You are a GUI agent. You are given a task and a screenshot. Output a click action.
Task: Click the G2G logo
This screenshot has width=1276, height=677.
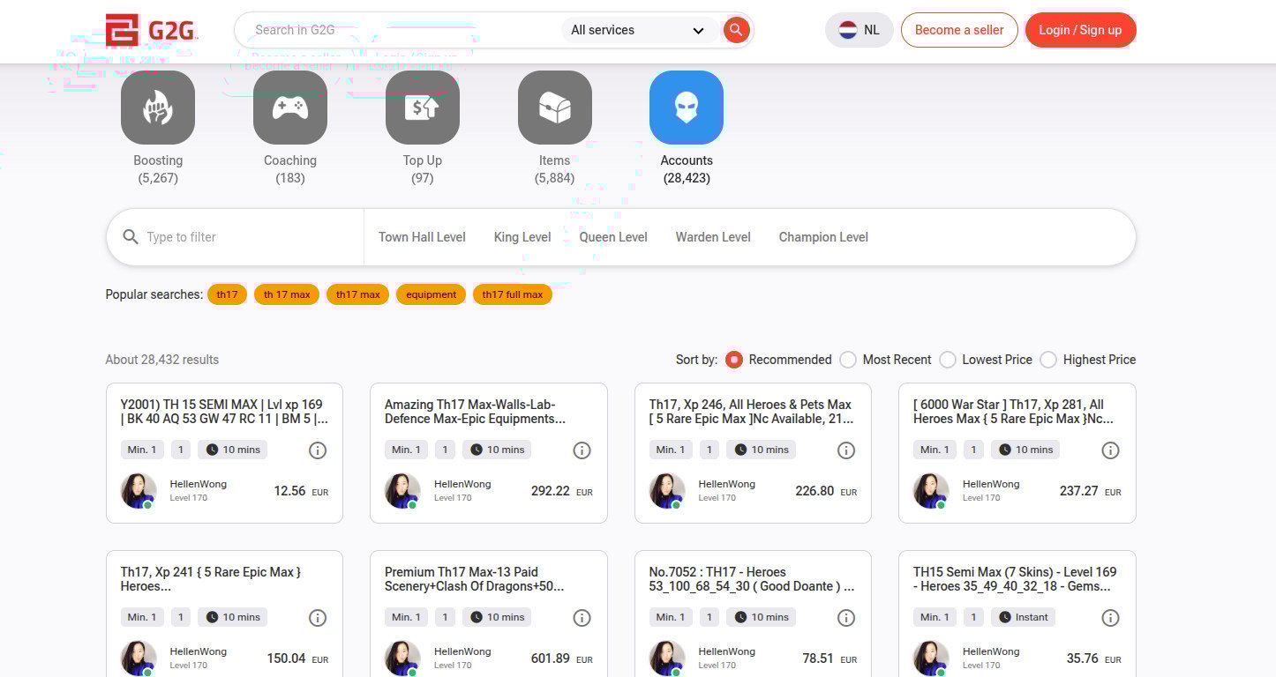pyautogui.click(x=151, y=30)
